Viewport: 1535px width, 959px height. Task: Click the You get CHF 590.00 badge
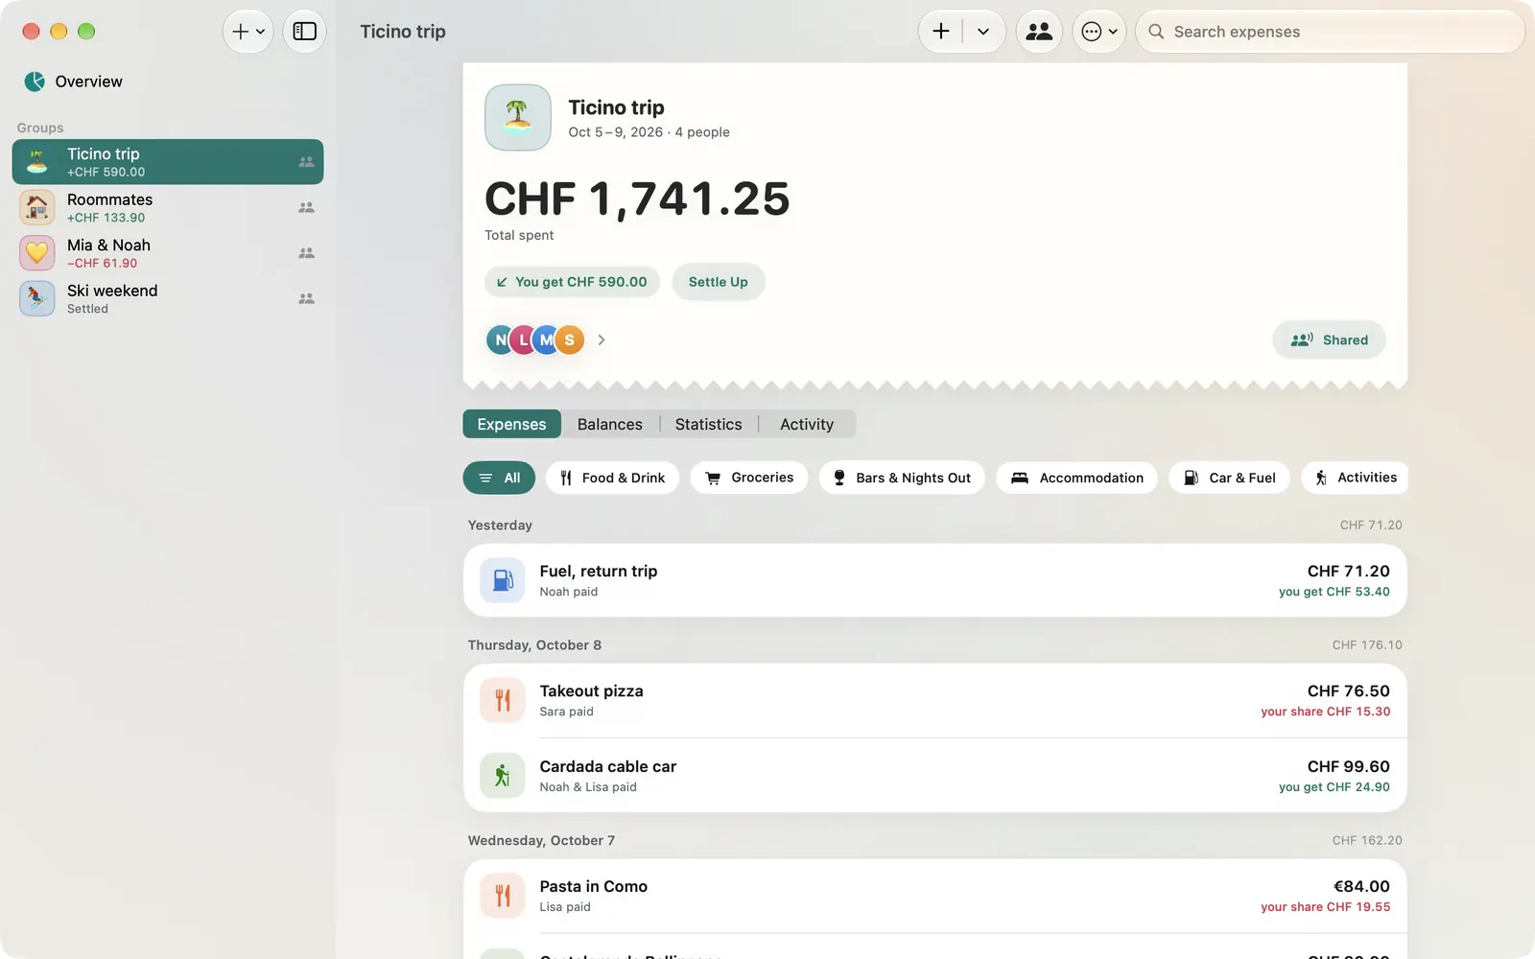[572, 282]
